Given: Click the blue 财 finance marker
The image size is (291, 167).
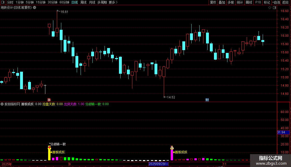Looking at the screenshot, I should pyautogui.click(x=207, y=100).
